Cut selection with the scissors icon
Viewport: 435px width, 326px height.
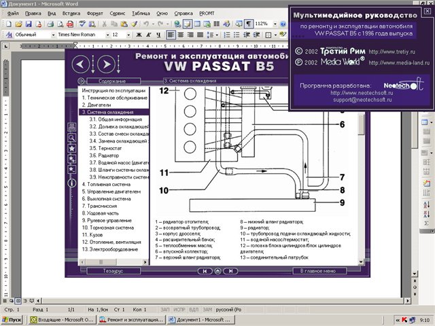pyautogui.click(x=104, y=24)
